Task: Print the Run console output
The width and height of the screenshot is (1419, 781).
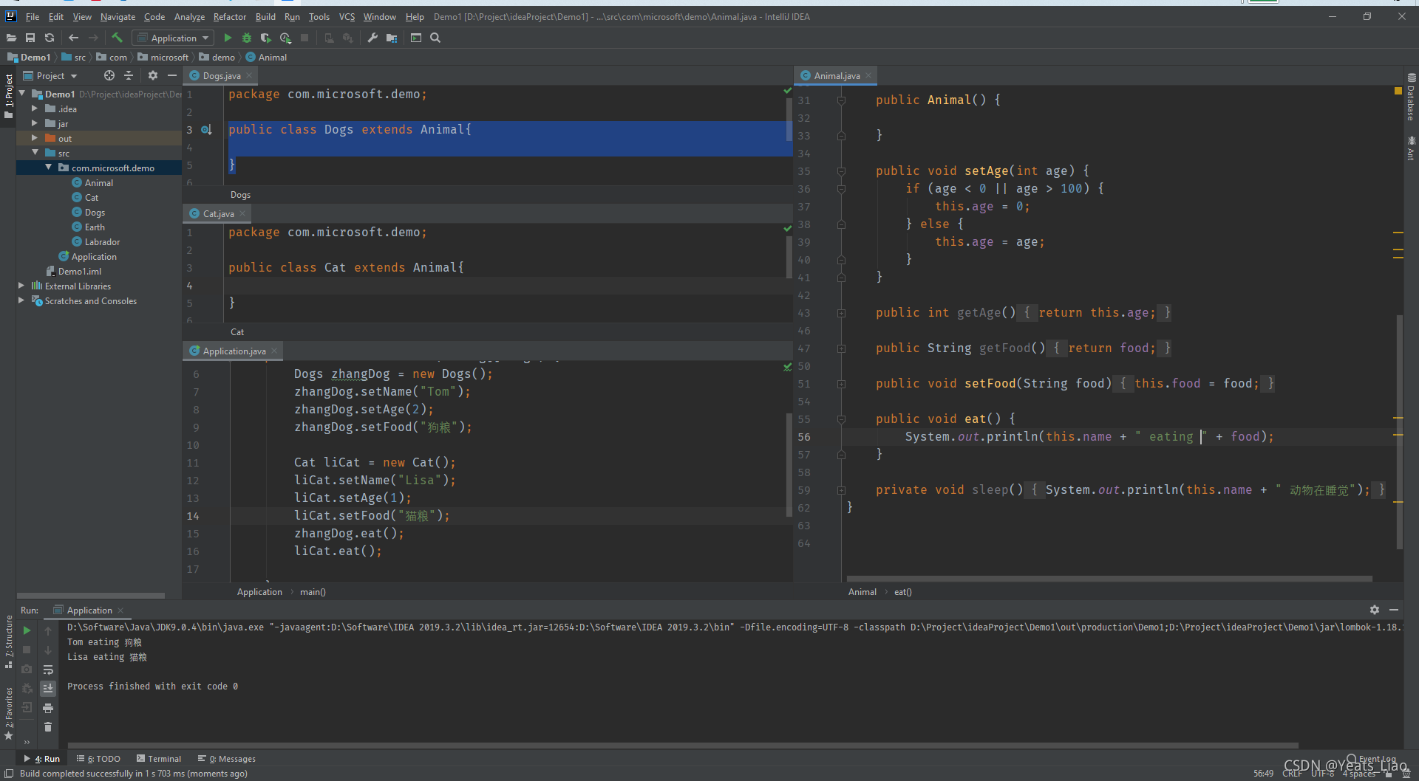Action: point(48,708)
